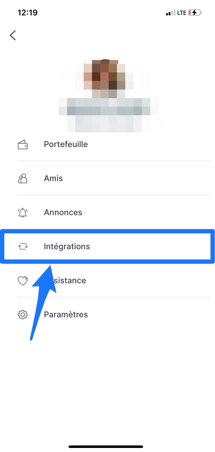Tap the battery charging indicator

pyautogui.click(x=195, y=13)
